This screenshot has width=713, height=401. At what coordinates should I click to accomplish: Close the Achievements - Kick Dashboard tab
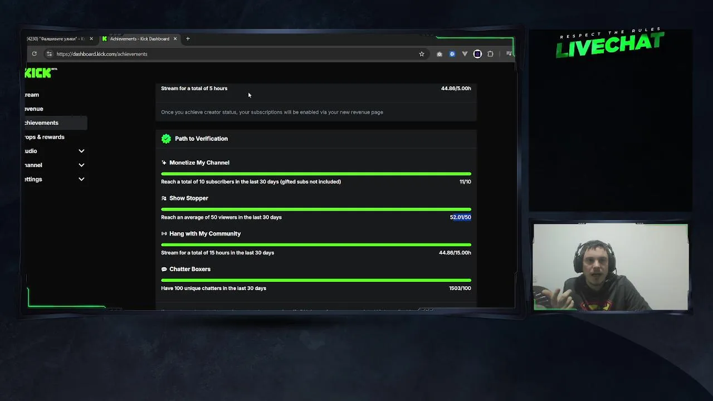tap(175, 39)
